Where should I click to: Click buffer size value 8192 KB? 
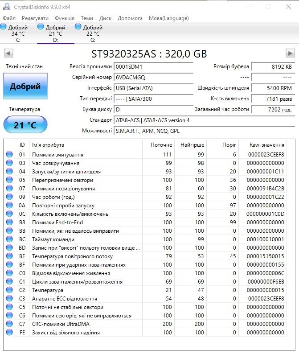pyautogui.click(x=273, y=67)
